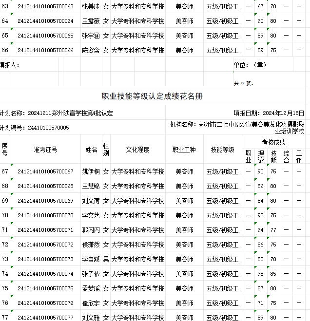310x321 pixels.
Task: Click the 填报日期 2024年12月18日 text
Action: click(269, 113)
